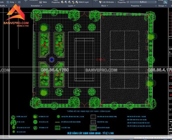
Task: Expand the Block panel
Action: pos(105,6)
